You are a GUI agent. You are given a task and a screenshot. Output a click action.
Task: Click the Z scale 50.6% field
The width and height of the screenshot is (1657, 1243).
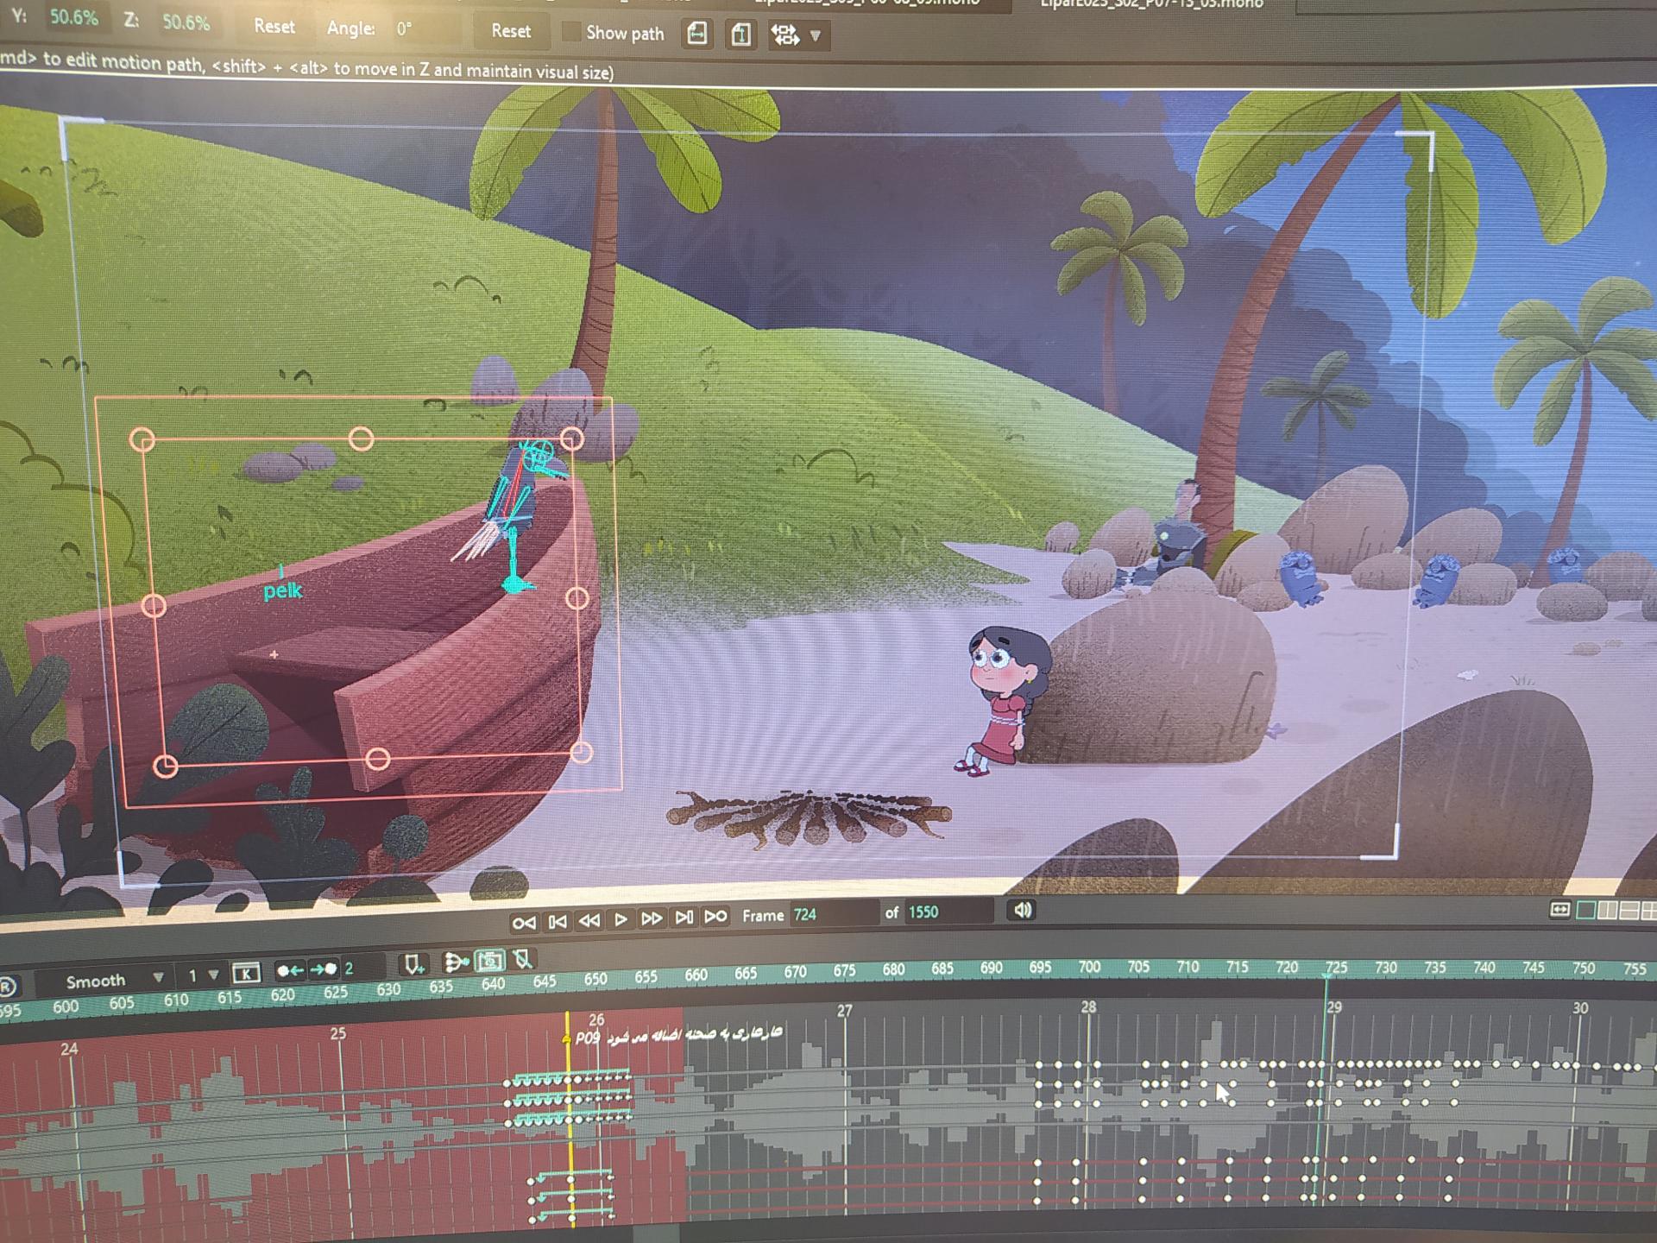pyautogui.click(x=186, y=22)
